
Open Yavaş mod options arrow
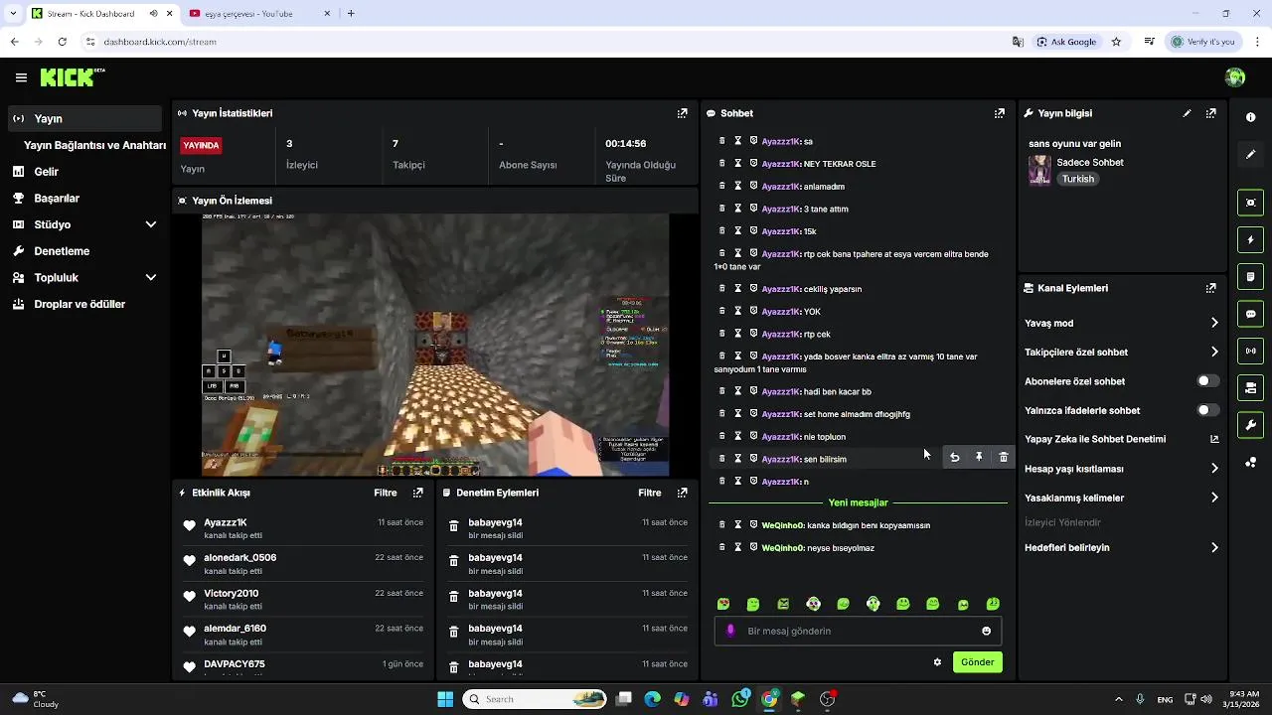(x=1214, y=323)
